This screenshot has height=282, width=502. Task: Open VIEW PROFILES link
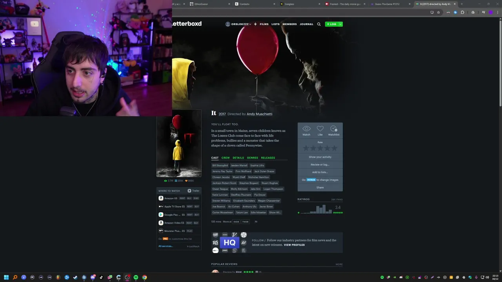294,245
